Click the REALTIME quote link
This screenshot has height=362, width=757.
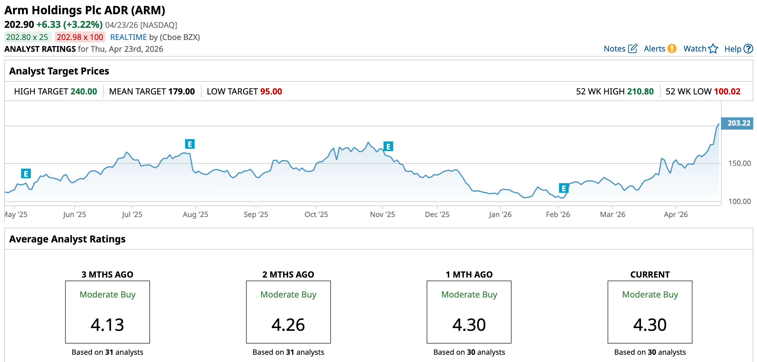pos(128,37)
